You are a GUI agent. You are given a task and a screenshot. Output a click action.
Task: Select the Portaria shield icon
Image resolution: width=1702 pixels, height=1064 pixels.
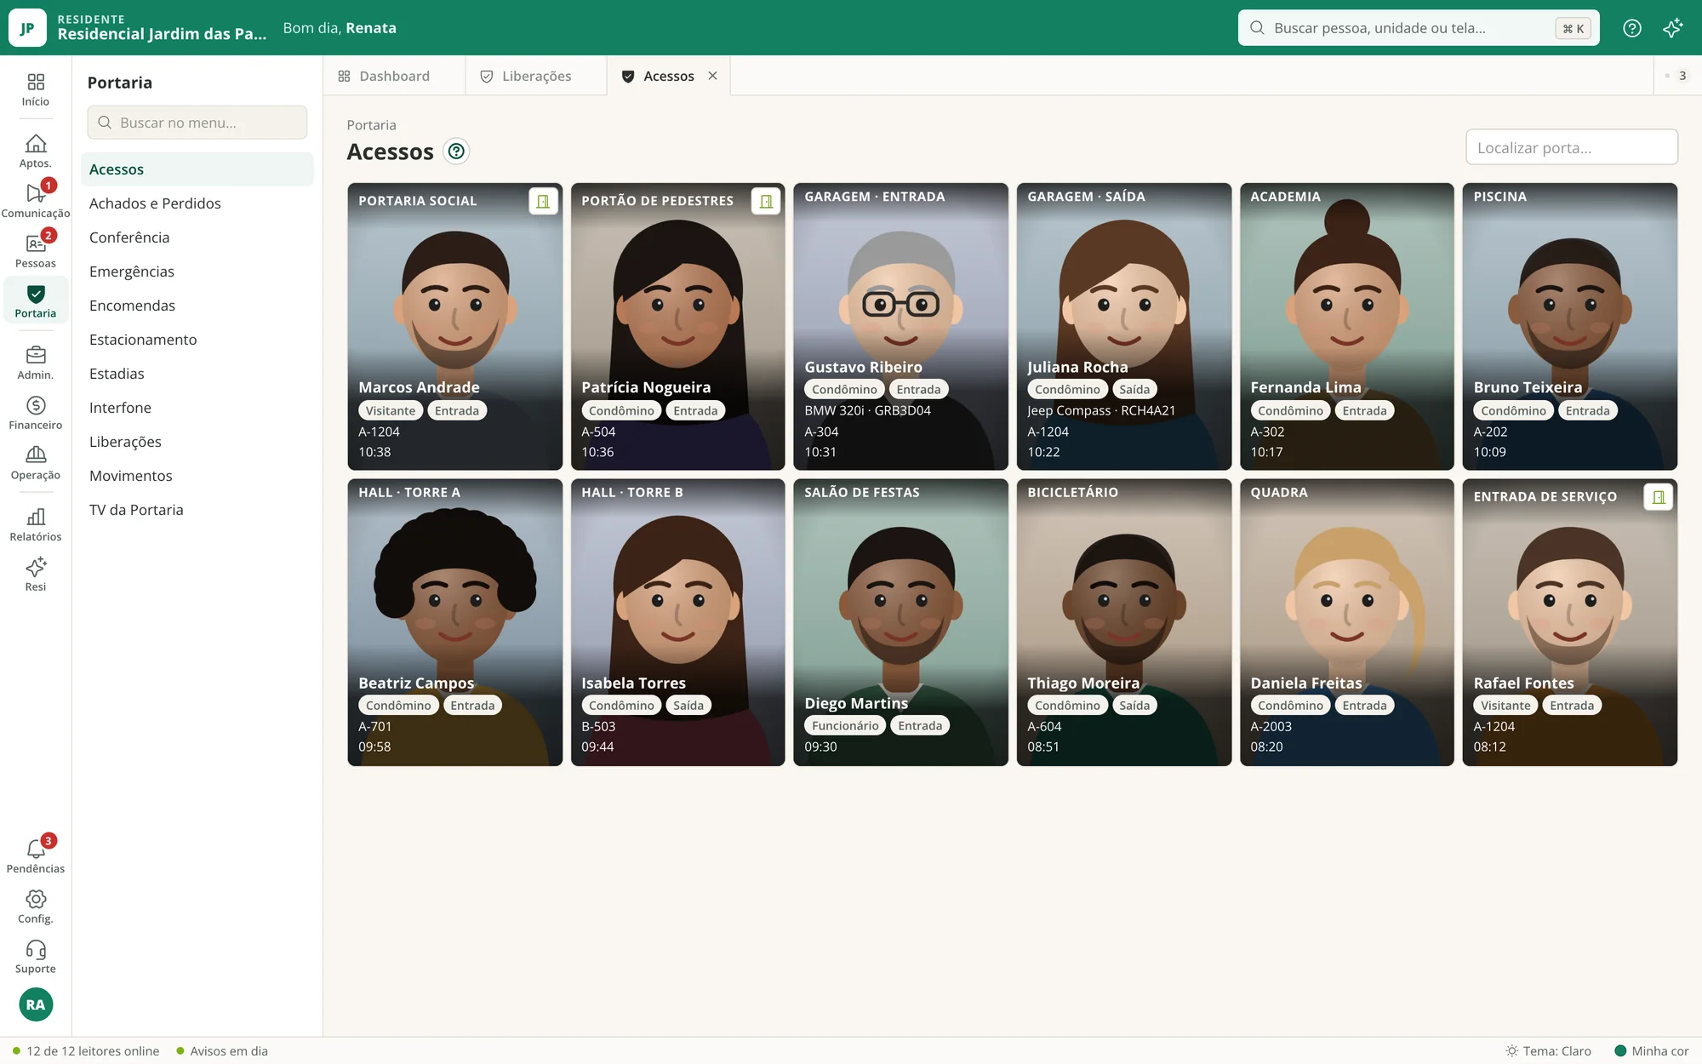pos(35,302)
